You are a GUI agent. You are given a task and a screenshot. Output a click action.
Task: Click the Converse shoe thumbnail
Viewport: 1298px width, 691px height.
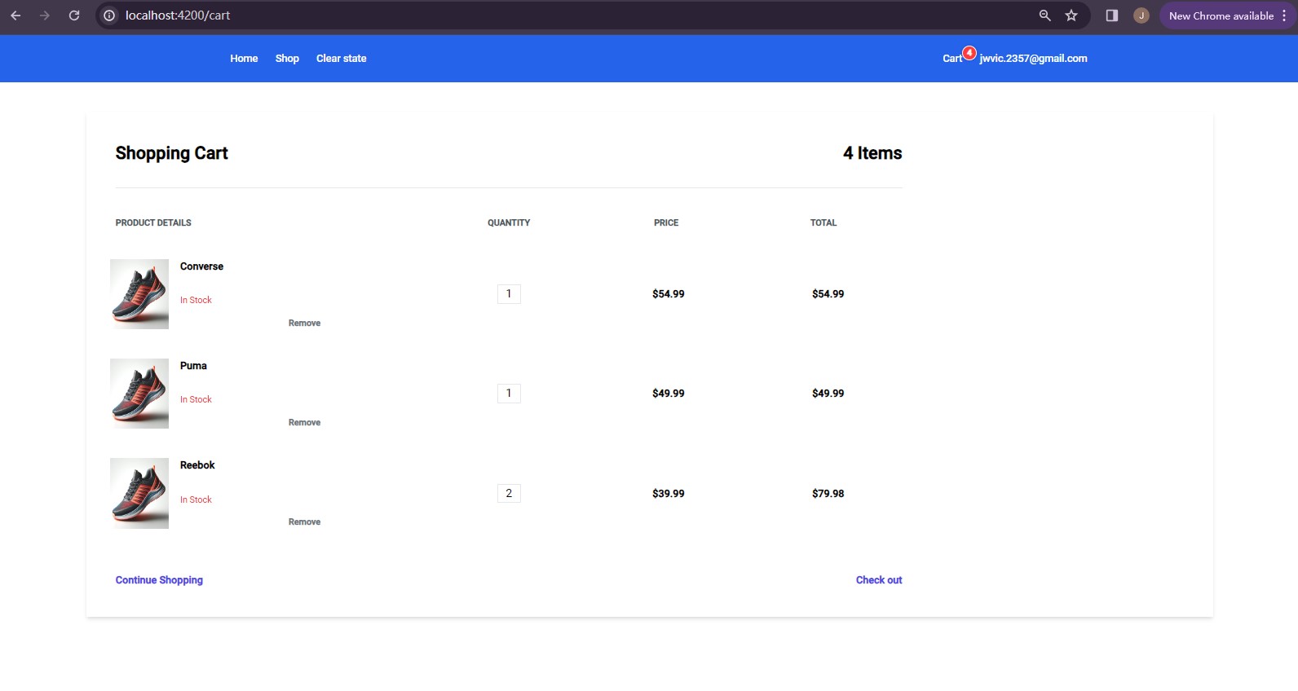coord(139,294)
